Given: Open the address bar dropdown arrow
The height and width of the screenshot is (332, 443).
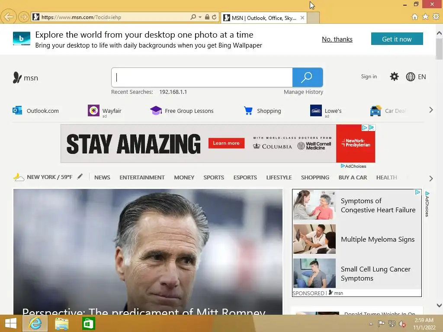Looking at the screenshot, I should [200, 17].
